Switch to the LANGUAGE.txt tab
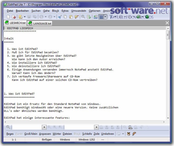Screen dimensions: 174x146 coord(40,23)
